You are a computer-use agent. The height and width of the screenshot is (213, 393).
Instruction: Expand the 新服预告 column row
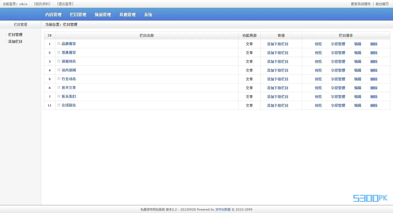(59, 61)
